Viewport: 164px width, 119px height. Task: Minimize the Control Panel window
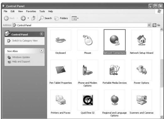[151, 6]
